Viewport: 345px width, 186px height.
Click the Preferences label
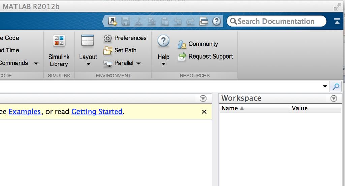pos(130,38)
